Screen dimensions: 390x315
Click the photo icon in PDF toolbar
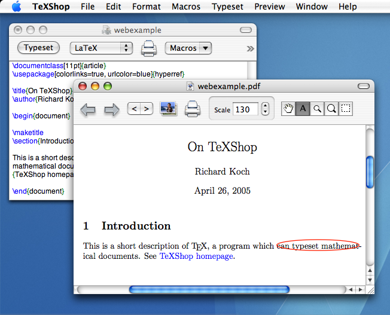(168, 109)
